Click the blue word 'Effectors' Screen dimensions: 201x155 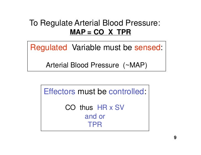59,91
